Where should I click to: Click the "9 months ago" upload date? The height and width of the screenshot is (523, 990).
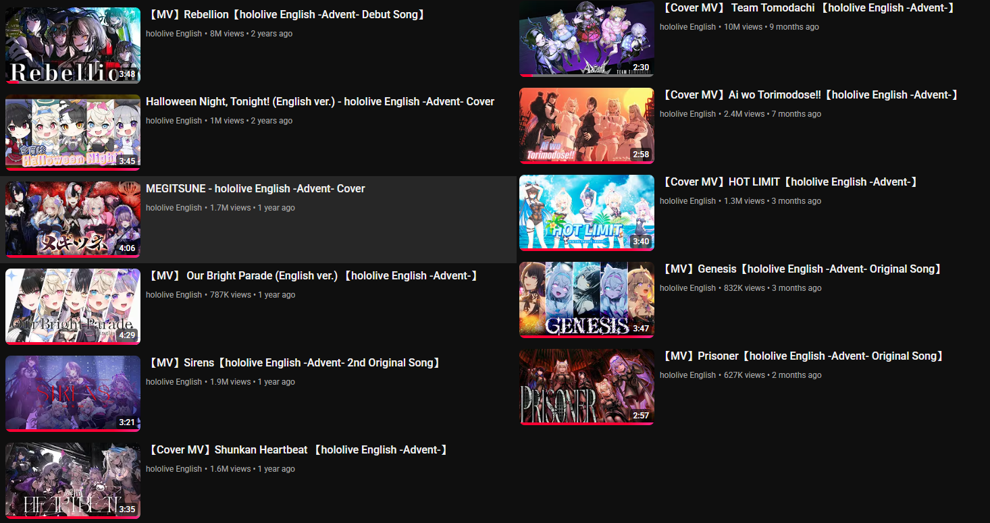coord(795,27)
